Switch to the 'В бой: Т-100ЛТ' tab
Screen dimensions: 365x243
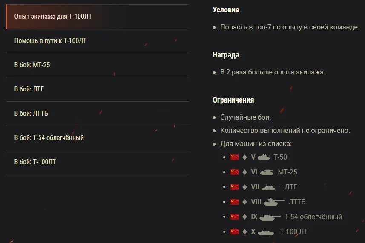coord(97,162)
